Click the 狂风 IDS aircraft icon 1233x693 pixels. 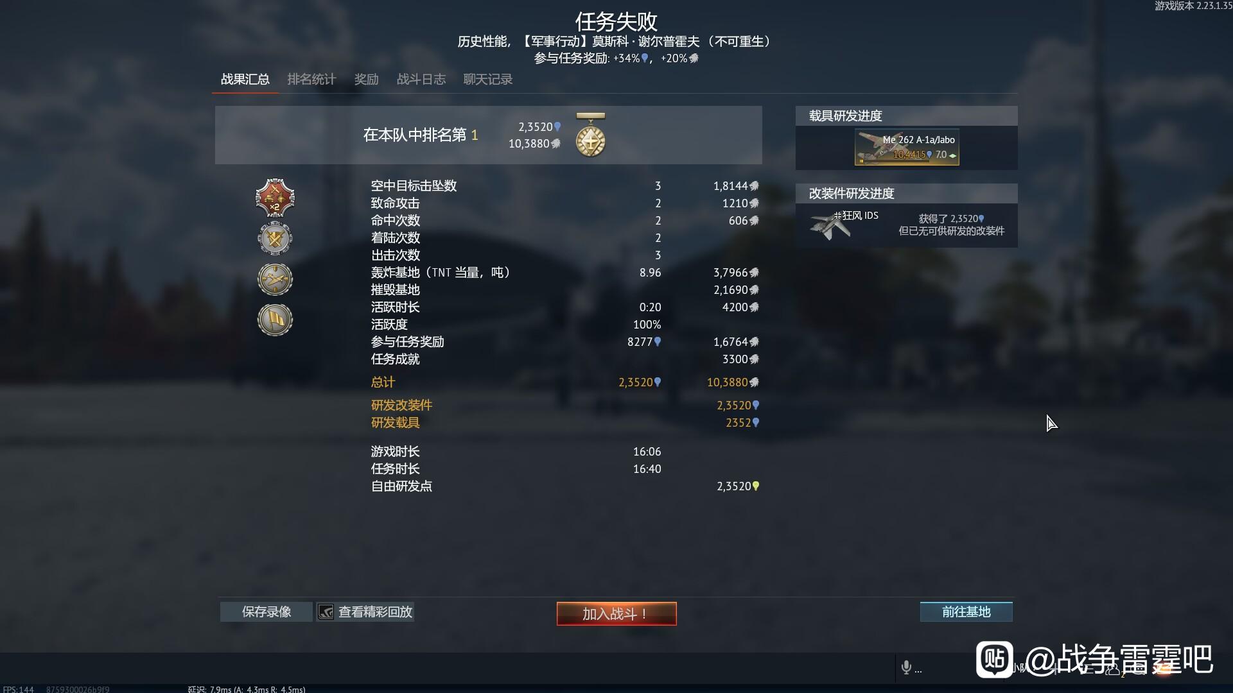tap(830, 225)
